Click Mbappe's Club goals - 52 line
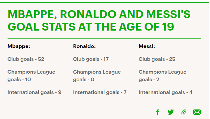Screen dimensions: 210x119 (26, 59)
